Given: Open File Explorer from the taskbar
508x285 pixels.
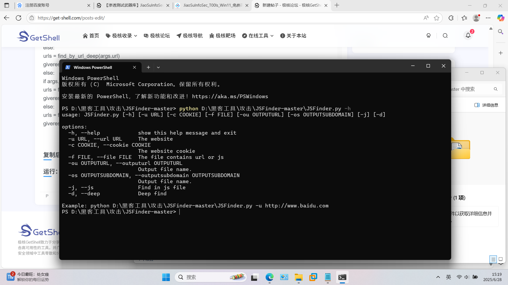Looking at the screenshot, I should 298,277.
